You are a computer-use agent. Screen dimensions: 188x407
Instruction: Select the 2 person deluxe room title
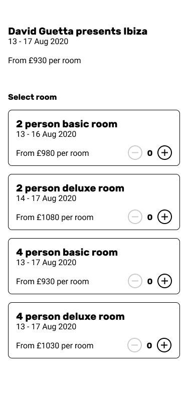point(70,188)
